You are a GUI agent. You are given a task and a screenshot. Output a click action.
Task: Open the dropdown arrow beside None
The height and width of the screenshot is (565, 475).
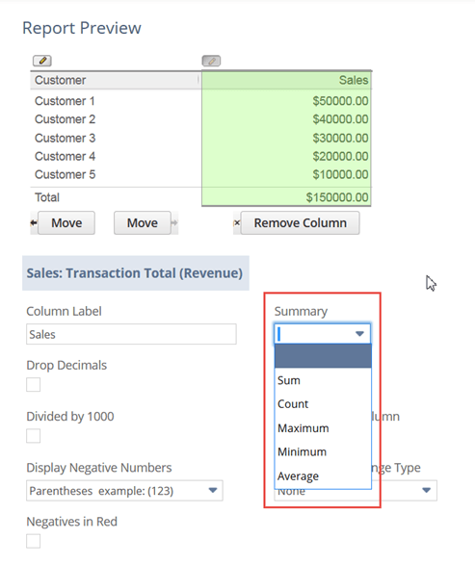point(426,491)
